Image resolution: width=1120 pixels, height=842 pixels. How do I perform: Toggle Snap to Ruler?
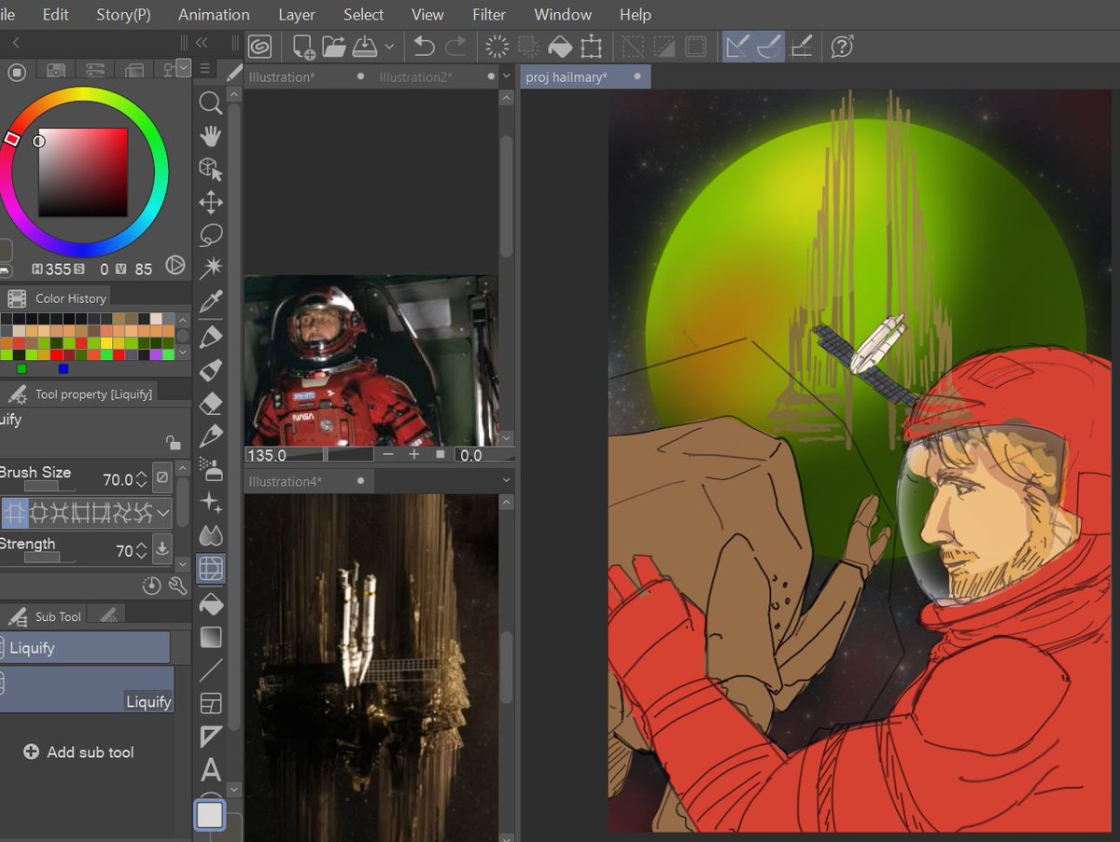coord(737,46)
